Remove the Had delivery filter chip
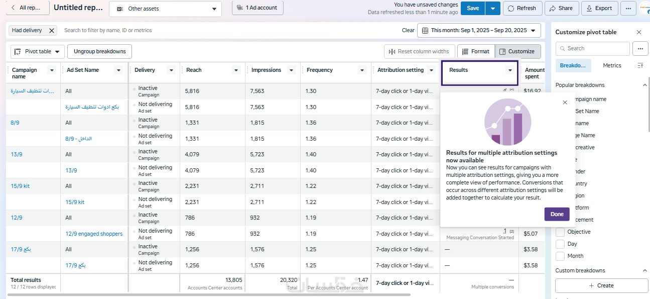Screen dimensions: 650x299 point(52,31)
